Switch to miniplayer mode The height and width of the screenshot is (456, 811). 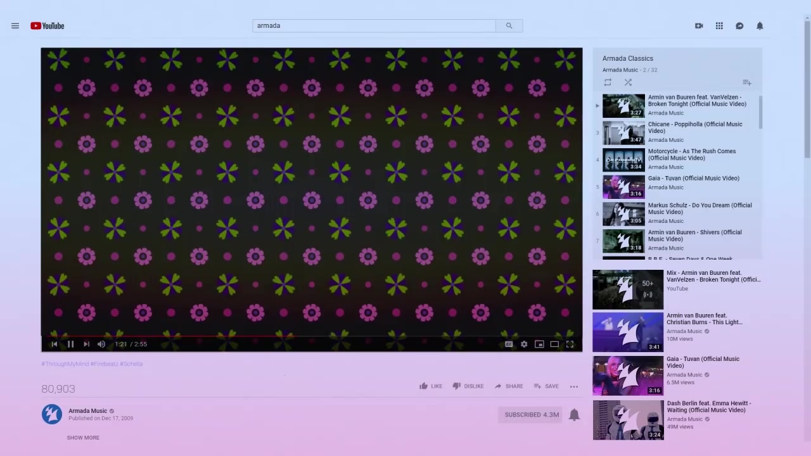coord(539,344)
